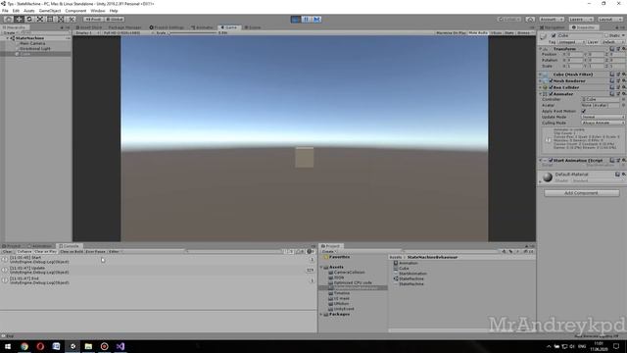
Task: Select the Scale tool in toolbar
Action: [x=39, y=20]
